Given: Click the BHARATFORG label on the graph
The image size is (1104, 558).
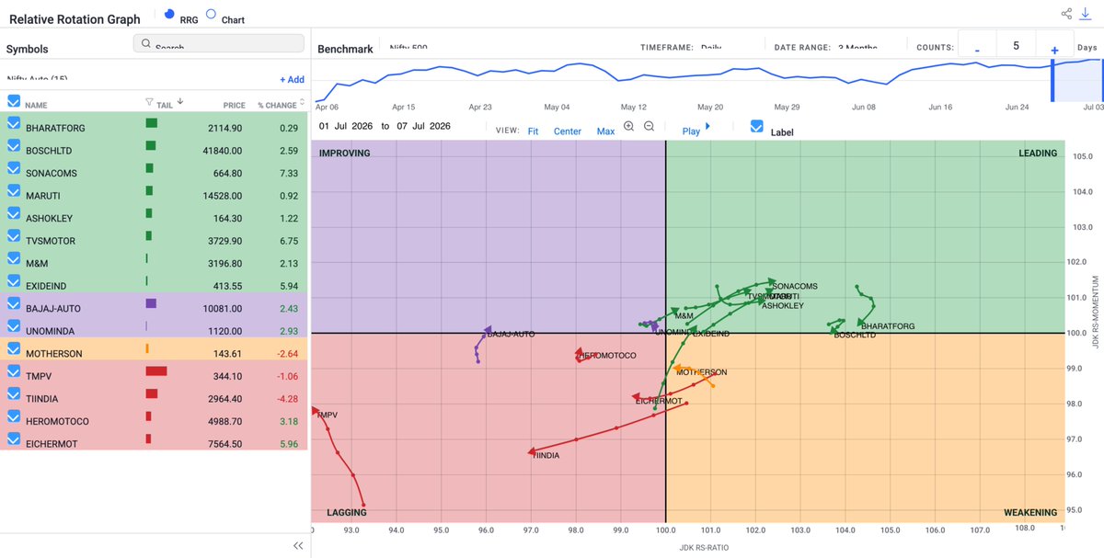Looking at the screenshot, I should tap(888, 326).
